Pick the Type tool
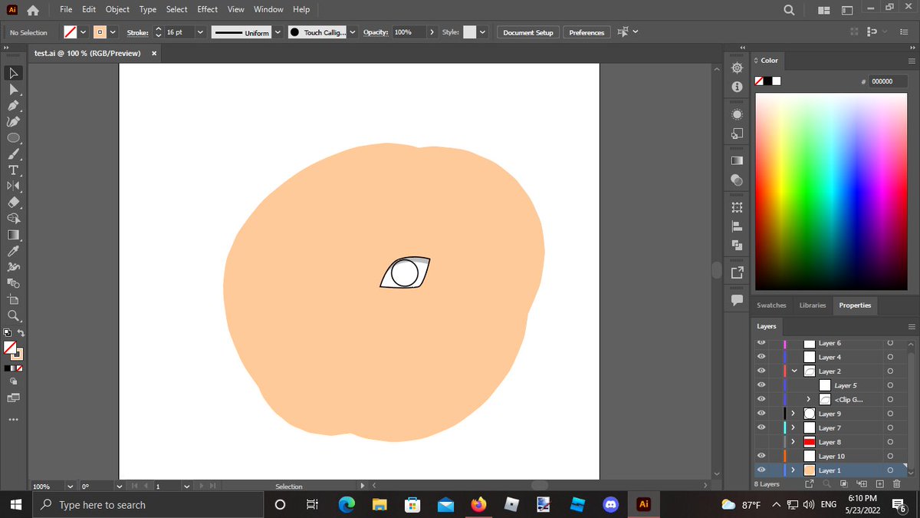 [13, 170]
